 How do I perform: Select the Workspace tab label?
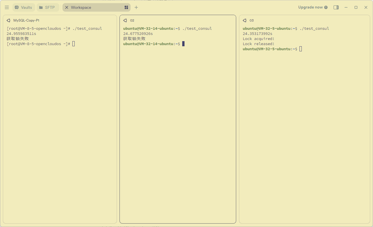point(81,7)
